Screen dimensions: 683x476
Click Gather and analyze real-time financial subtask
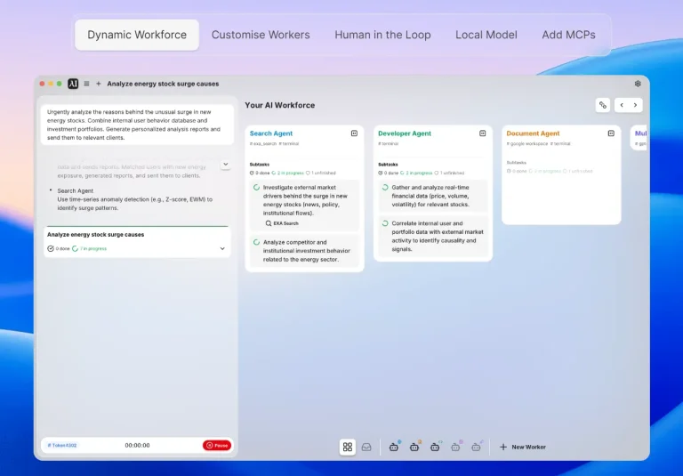click(x=433, y=196)
